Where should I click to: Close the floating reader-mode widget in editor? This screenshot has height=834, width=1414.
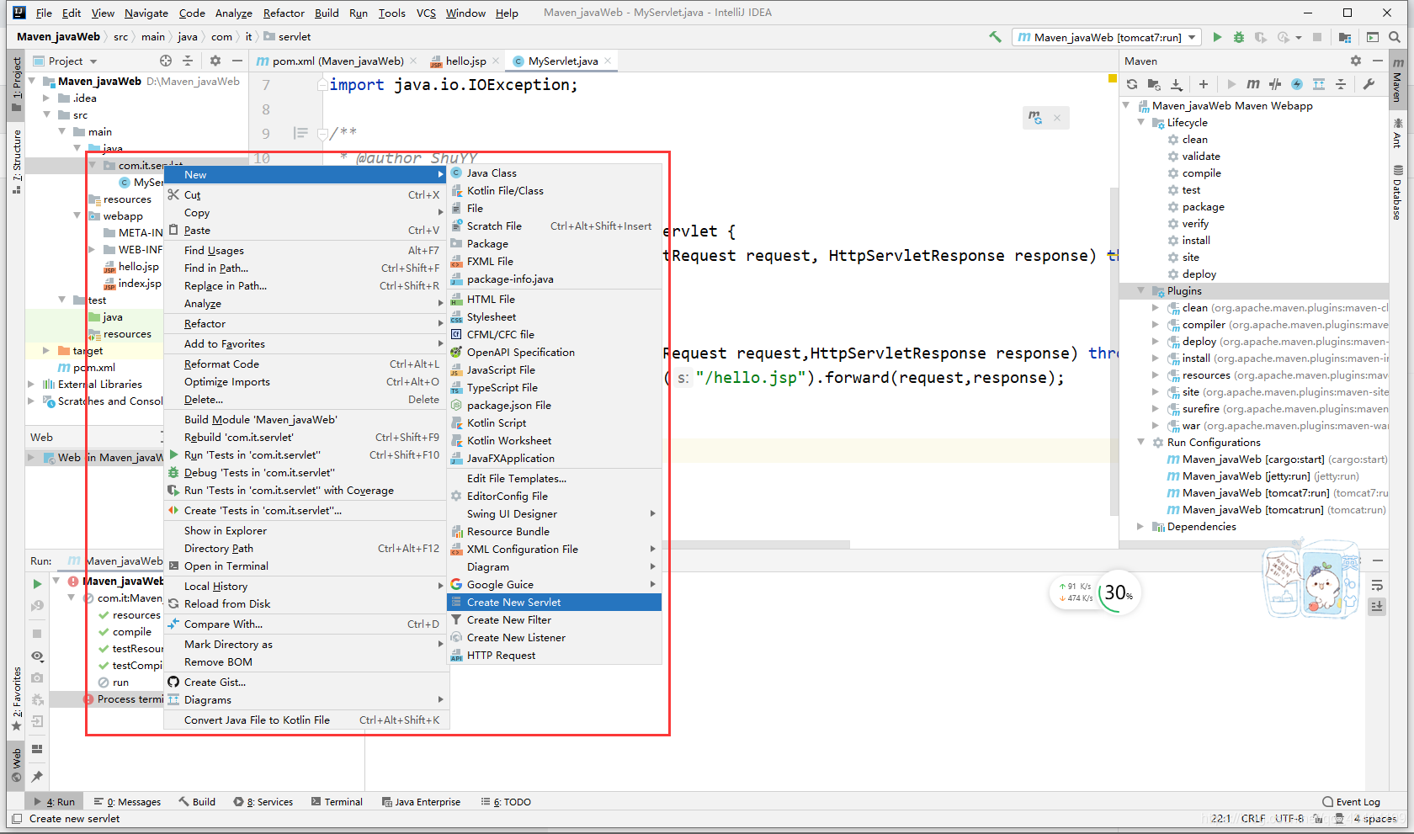coord(1057,118)
